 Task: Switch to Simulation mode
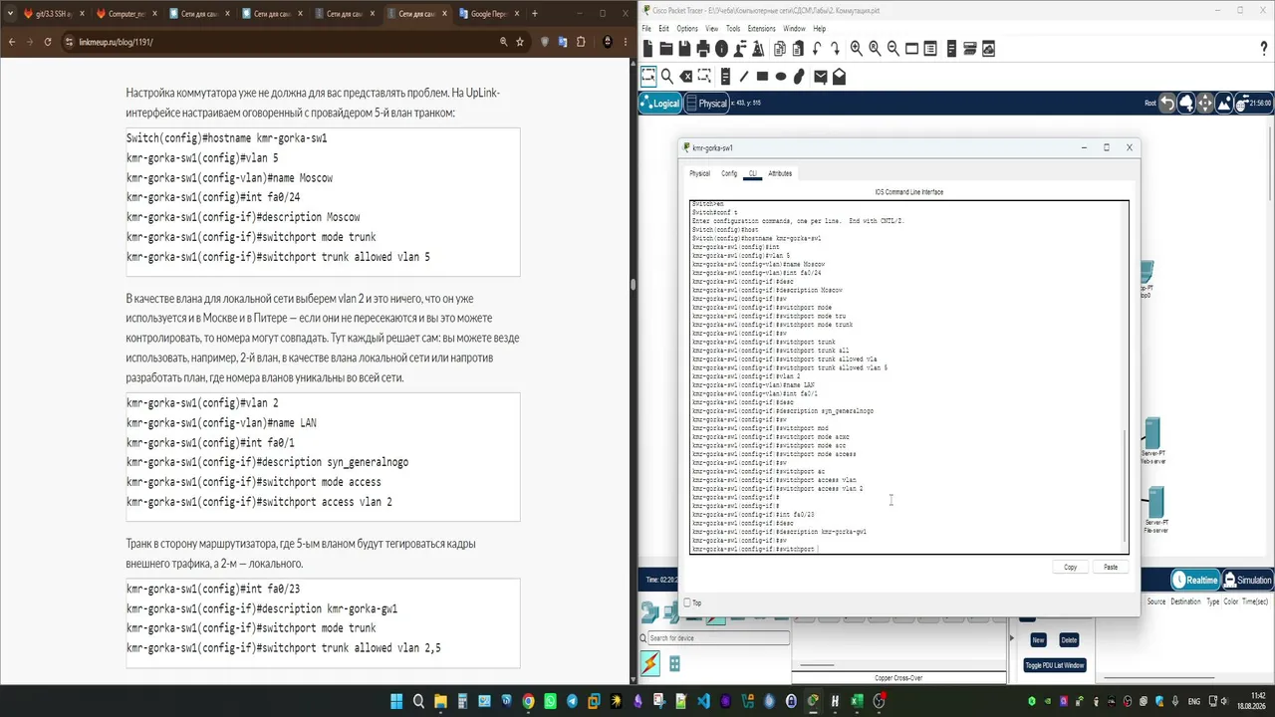pyautogui.click(x=1247, y=580)
